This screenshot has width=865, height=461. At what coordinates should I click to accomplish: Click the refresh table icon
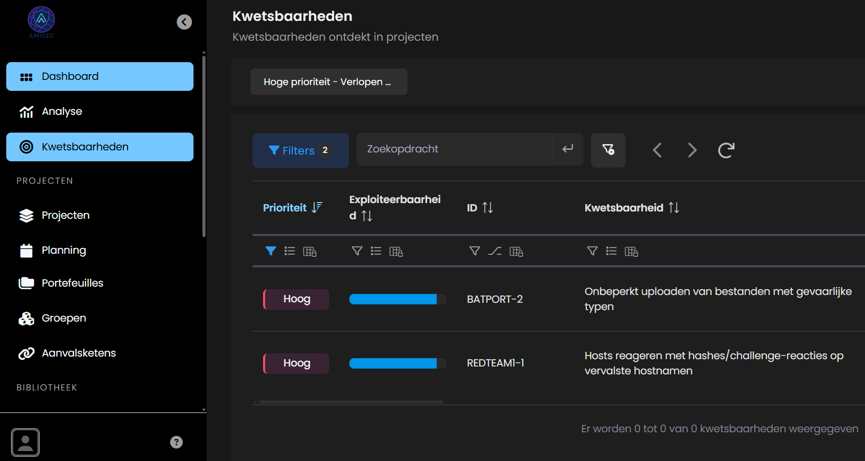coord(726,150)
